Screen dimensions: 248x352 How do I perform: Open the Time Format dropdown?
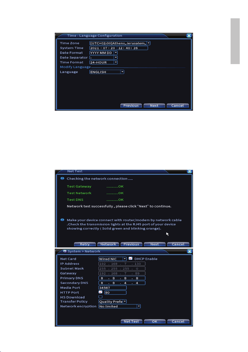(x=115, y=62)
